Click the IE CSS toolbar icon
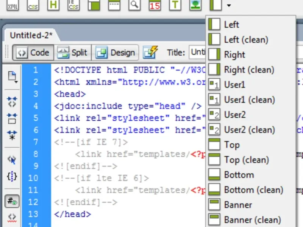Image resolution: width=303 pixels, height=227 pixels. point(73,5)
